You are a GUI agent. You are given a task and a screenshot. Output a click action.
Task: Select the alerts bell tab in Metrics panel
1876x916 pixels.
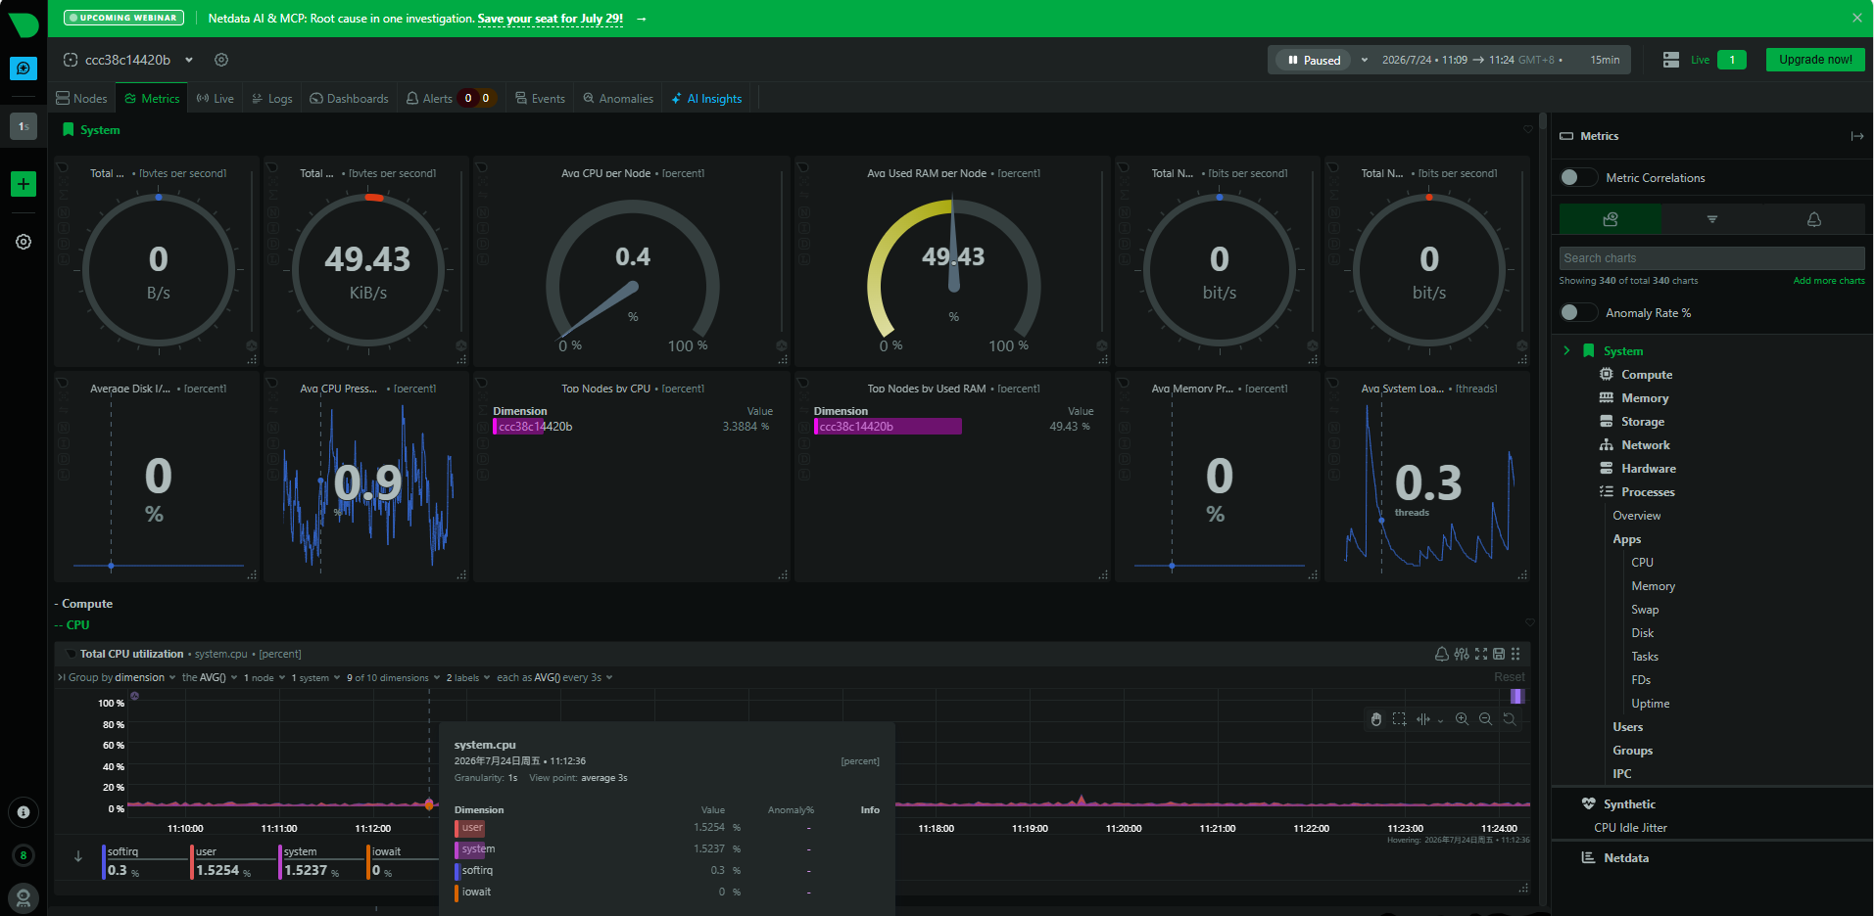(1813, 219)
